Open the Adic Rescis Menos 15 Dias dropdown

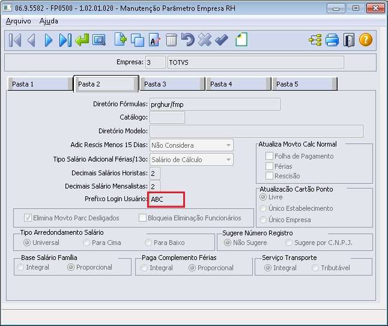click(x=191, y=145)
